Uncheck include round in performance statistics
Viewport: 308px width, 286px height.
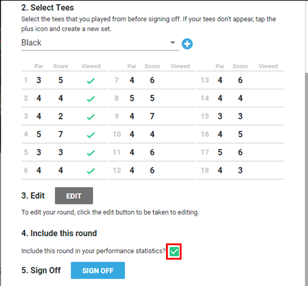click(x=174, y=251)
